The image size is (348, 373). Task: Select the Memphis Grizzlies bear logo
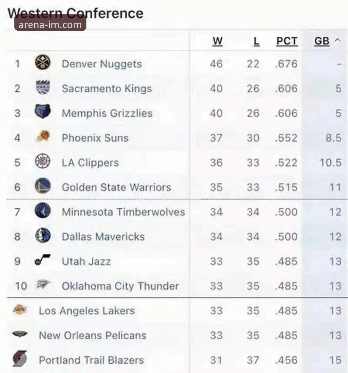coord(43,113)
